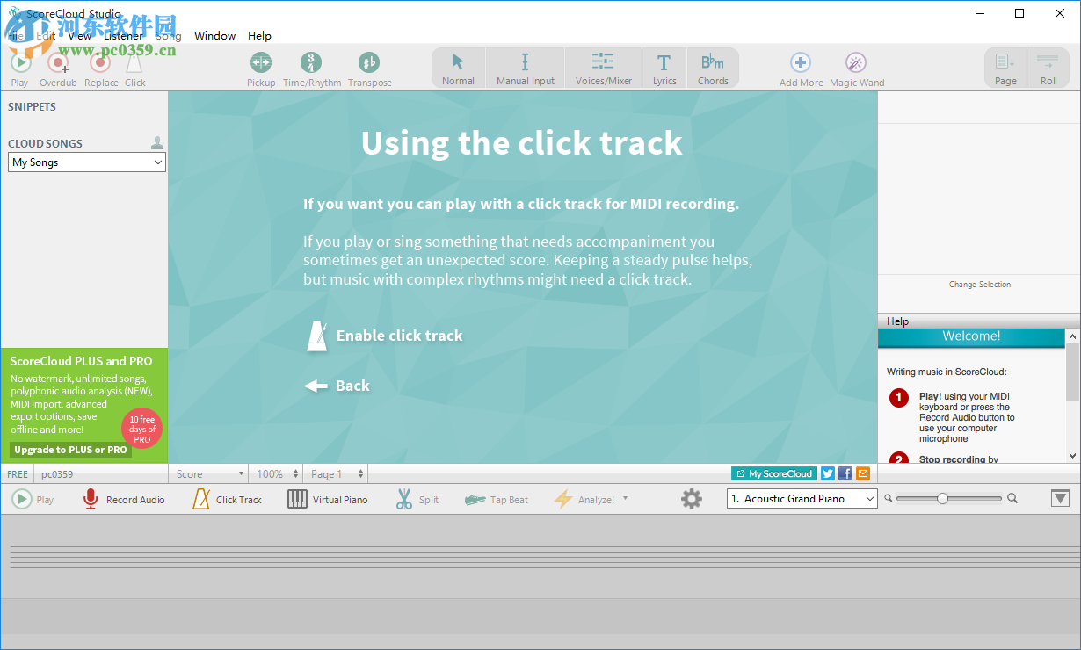The height and width of the screenshot is (650, 1081).
Task: Open the View menu
Action: coord(79,36)
